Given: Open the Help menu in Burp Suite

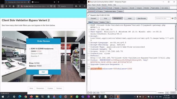Looking at the screenshot, I should (114, 5).
